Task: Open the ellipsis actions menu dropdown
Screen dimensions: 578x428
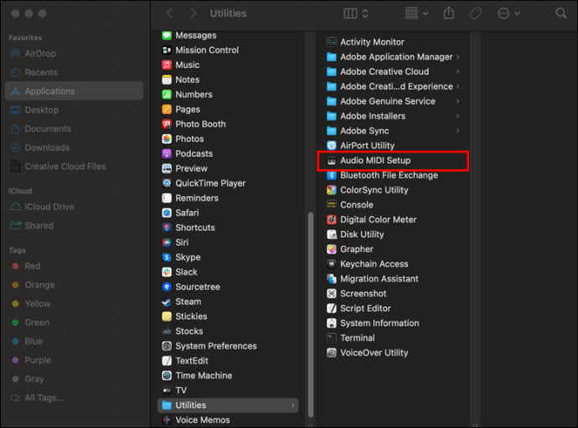Action: [x=508, y=13]
